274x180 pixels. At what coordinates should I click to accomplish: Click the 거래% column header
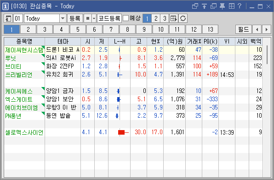(x=194, y=41)
